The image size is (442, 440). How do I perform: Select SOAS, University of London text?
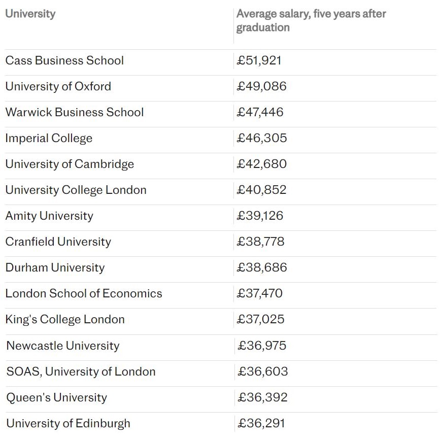pos(81,371)
